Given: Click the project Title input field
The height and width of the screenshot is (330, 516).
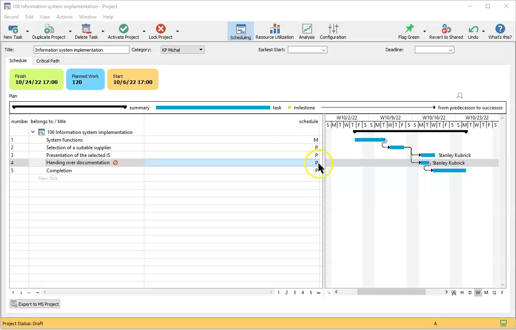Looking at the screenshot, I should pos(81,50).
